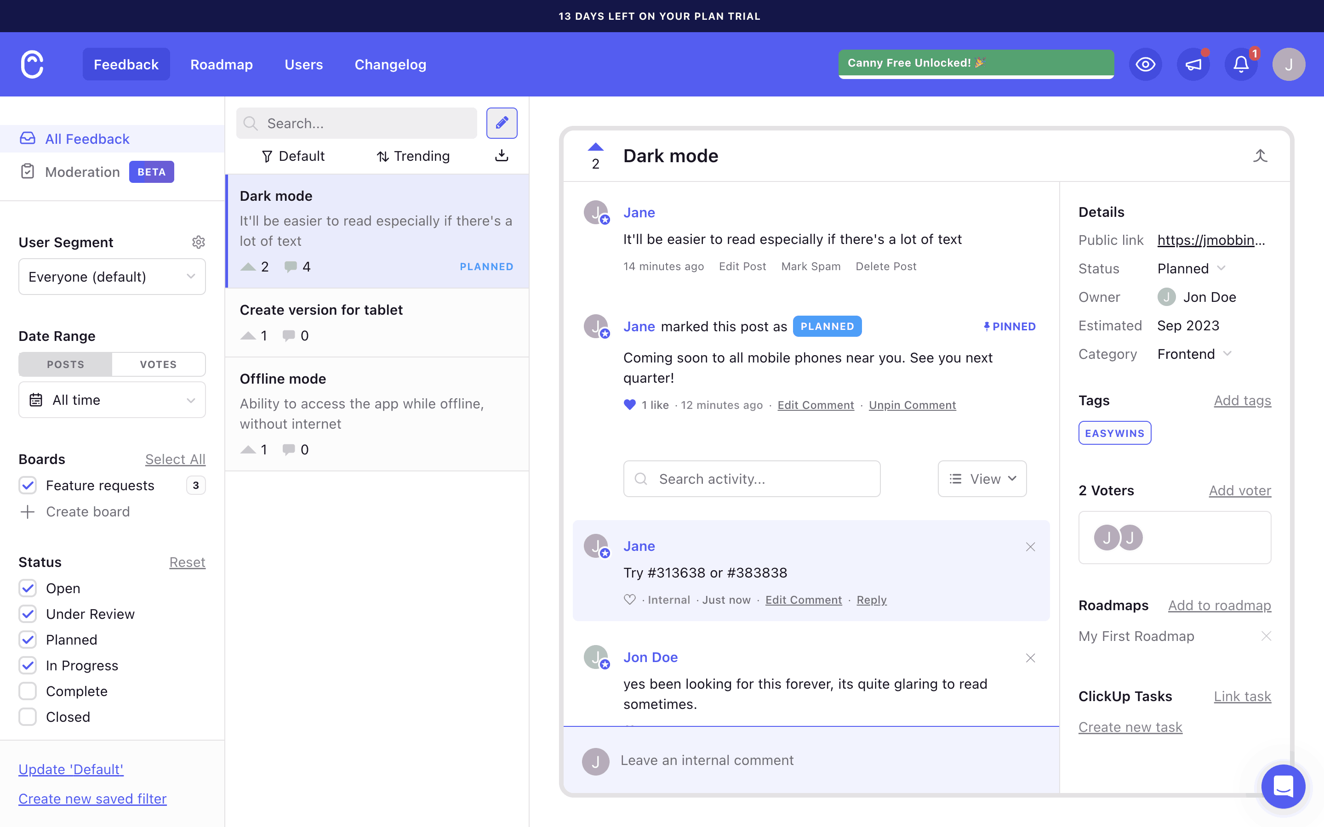Screen dimensions: 1324x827
Task: Click the merge post icon near title
Action: pyautogui.click(x=1260, y=156)
